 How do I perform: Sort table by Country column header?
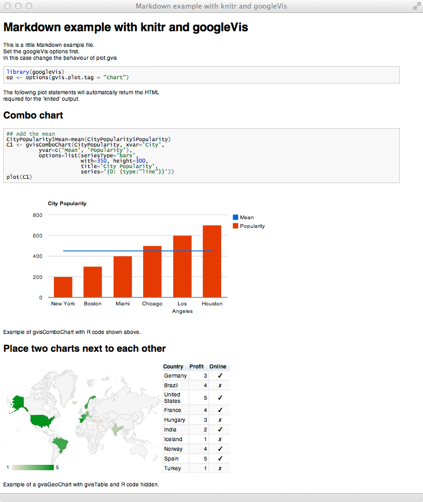[x=173, y=367]
